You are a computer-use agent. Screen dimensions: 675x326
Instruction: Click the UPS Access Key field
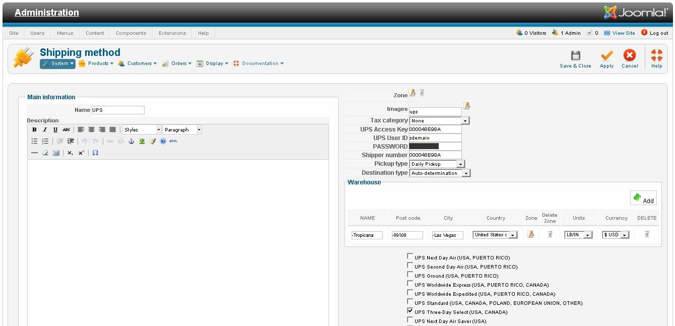coord(435,129)
